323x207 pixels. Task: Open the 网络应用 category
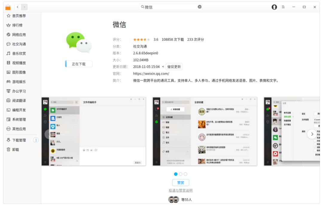pos(19,35)
